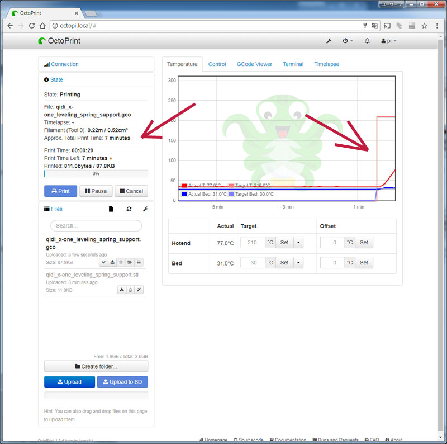Screen dimensions: 447x444
Task: Set the Hotend target temperature
Action: pos(284,243)
